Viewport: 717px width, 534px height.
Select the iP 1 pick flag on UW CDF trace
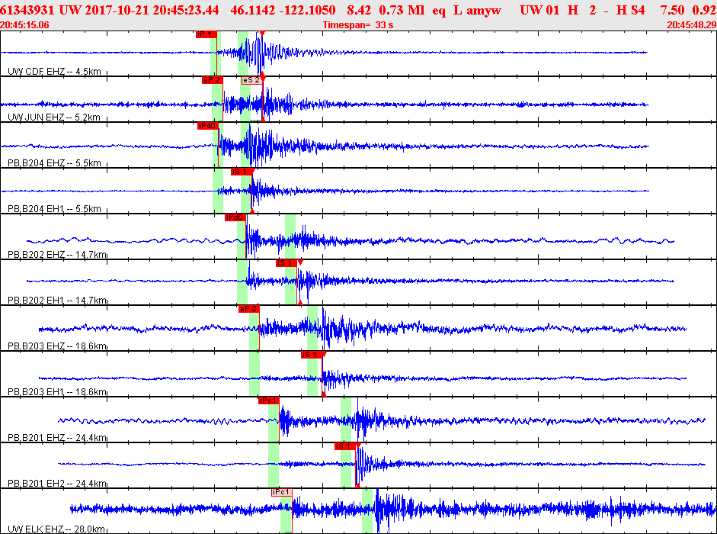click(206, 34)
